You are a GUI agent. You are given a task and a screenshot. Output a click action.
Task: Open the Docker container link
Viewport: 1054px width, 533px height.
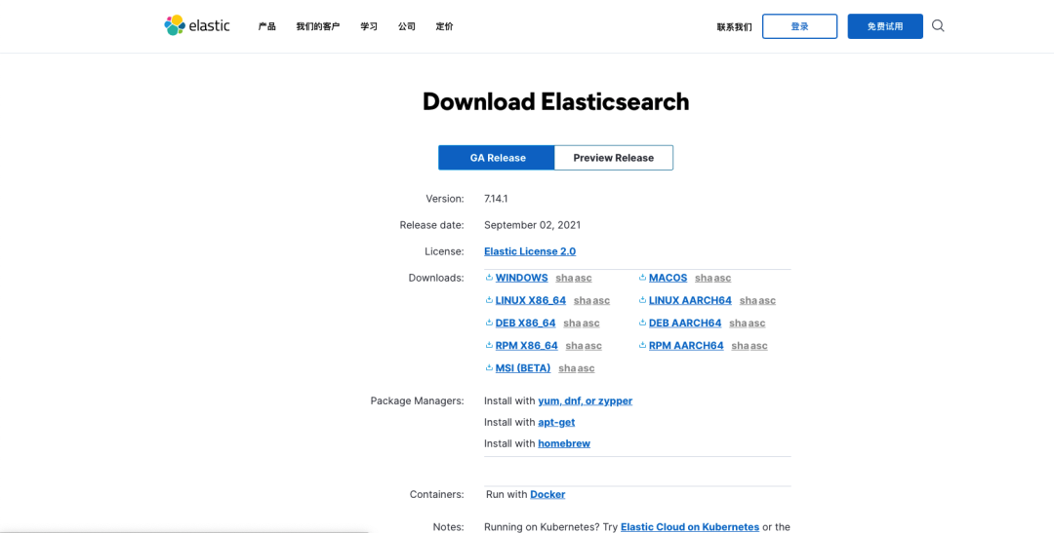coord(547,494)
